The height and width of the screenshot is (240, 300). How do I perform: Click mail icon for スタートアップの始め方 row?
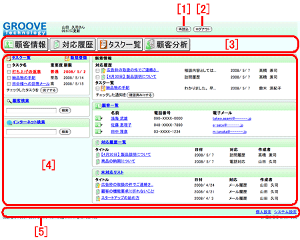tap(98, 198)
